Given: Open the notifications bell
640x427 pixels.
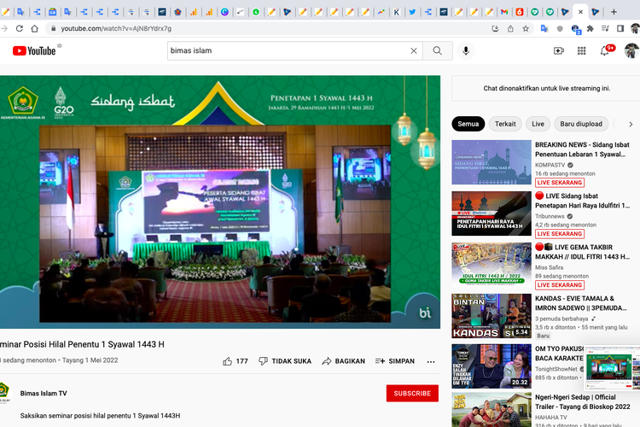Looking at the screenshot, I should 605,51.
